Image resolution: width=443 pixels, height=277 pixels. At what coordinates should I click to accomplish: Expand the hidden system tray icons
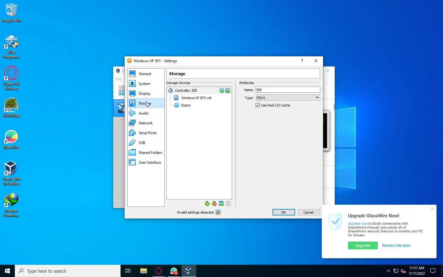coord(388,271)
